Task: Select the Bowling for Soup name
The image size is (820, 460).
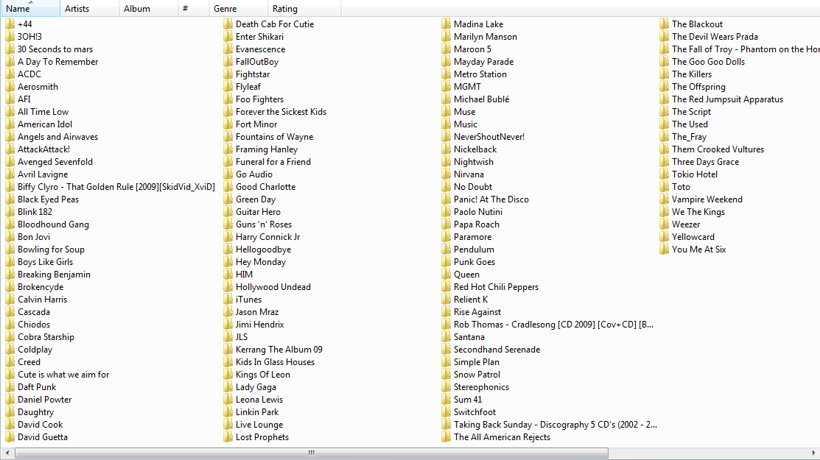Action: point(51,250)
